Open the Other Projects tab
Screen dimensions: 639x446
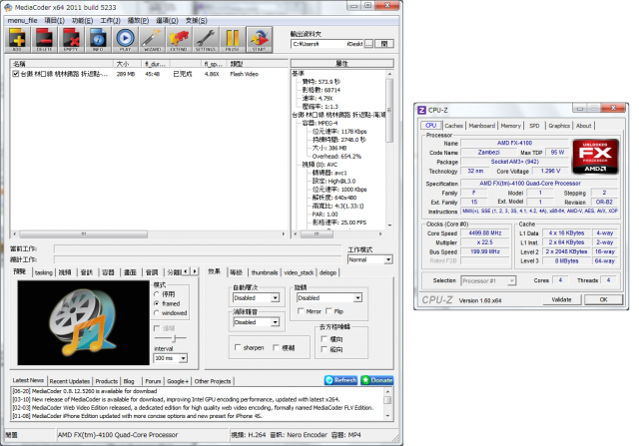(x=213, y=381)
